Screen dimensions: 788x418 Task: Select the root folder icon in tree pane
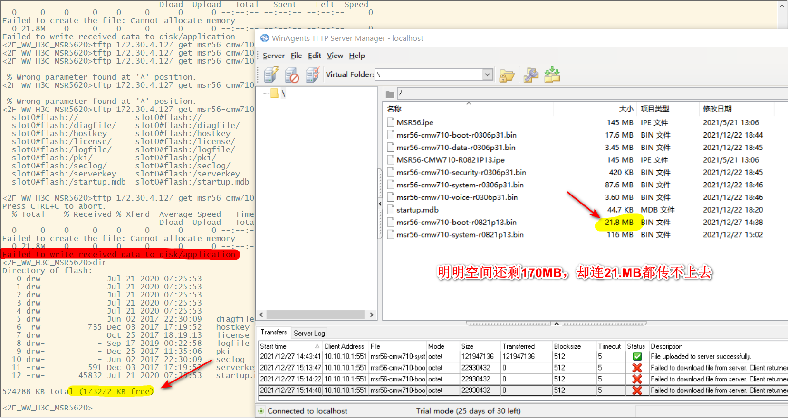(274, 93)
